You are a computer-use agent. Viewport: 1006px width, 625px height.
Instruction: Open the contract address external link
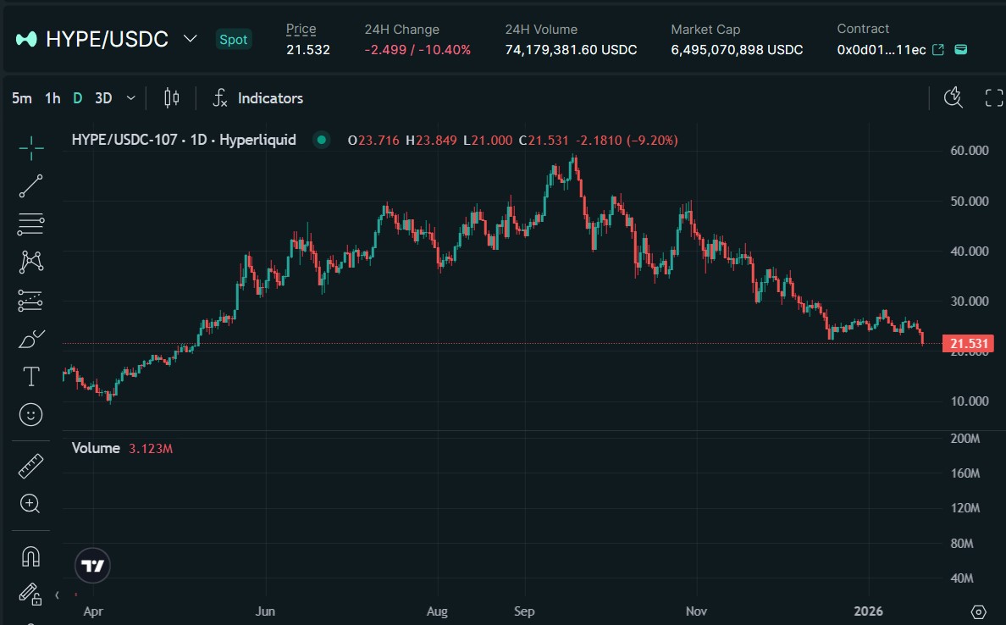pos(936,50)
